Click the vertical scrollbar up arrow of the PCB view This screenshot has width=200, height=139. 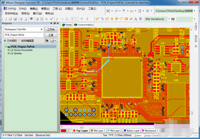191,30
